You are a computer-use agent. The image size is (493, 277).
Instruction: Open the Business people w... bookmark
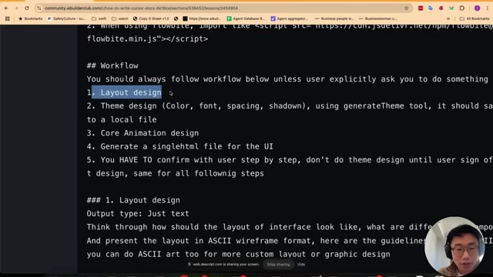(x=334, y=18)
